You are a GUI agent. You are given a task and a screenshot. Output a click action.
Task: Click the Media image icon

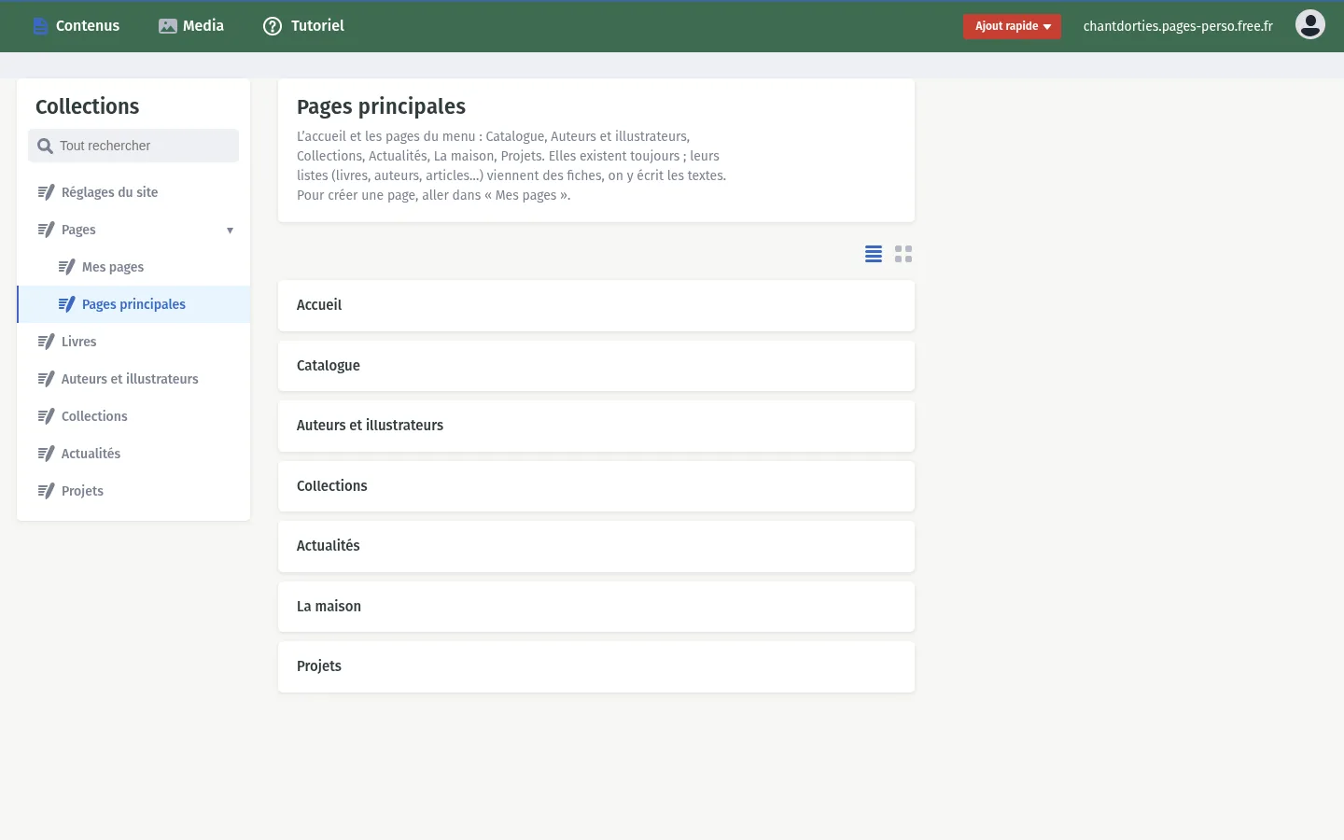point(168,26)
